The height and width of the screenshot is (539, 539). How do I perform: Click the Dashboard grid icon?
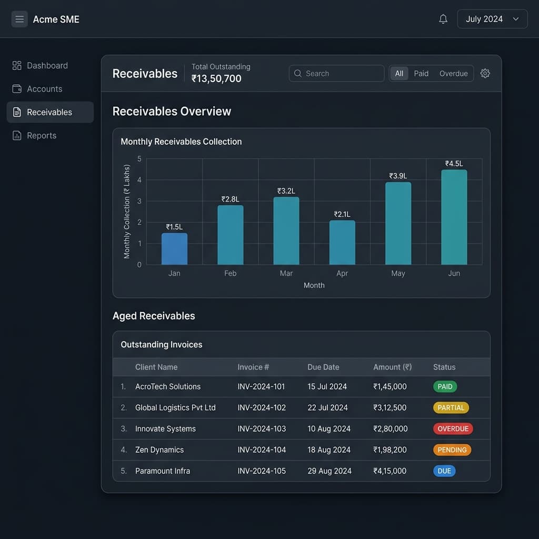coord(17,66)
